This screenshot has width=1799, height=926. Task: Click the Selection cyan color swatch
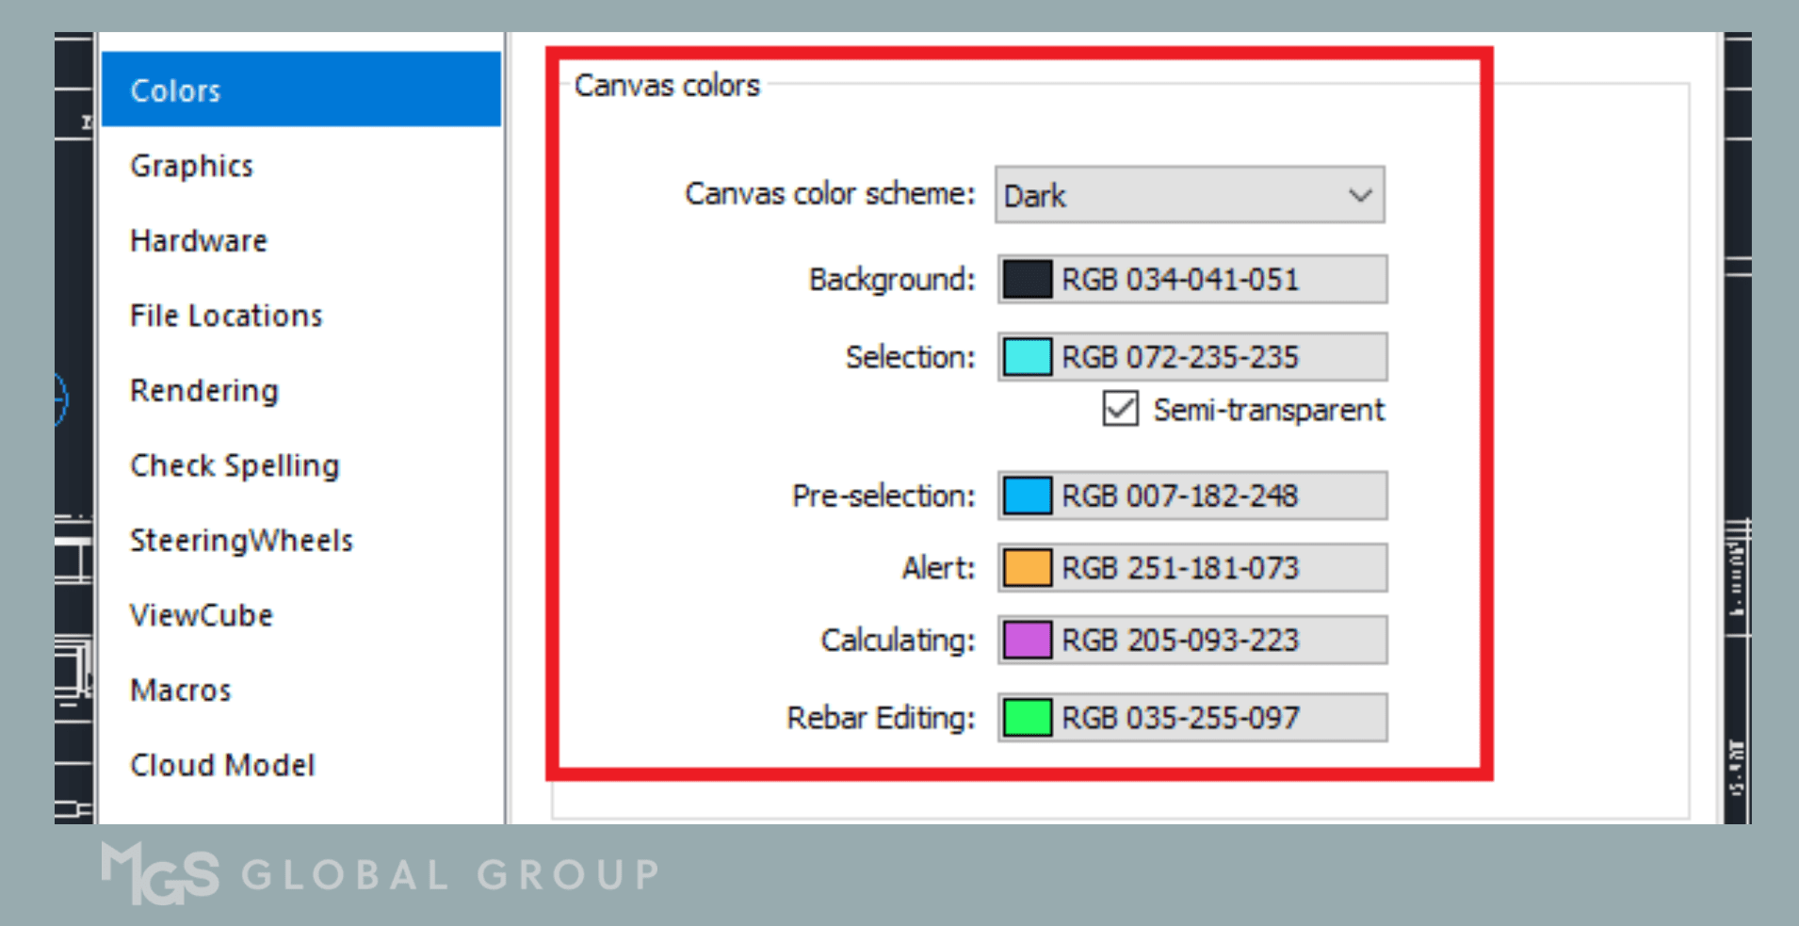click(1027, 356)
